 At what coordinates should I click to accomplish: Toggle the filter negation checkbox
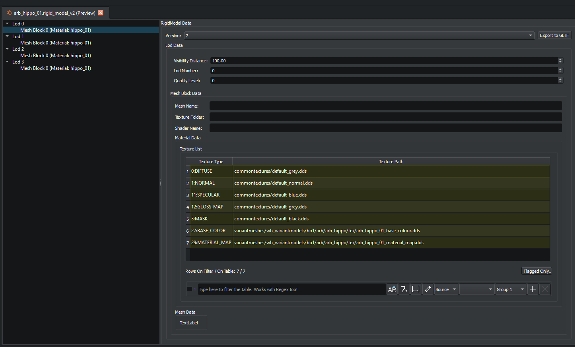tap(190, 289)
